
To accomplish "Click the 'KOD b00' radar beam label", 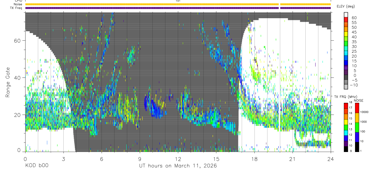I will click(x=37, y=166).
